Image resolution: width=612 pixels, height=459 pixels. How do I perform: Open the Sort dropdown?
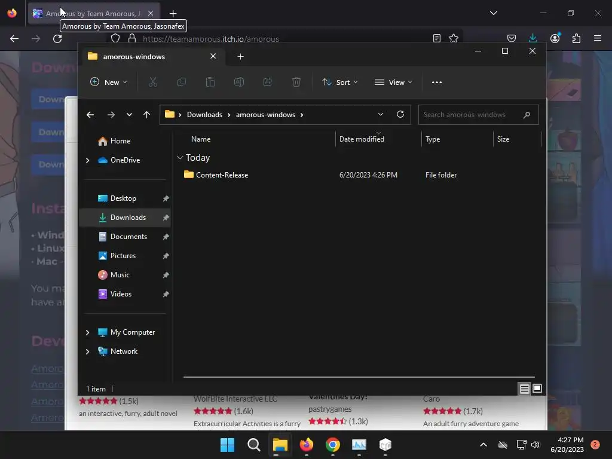pyautogui.click(x=339, y=82)
